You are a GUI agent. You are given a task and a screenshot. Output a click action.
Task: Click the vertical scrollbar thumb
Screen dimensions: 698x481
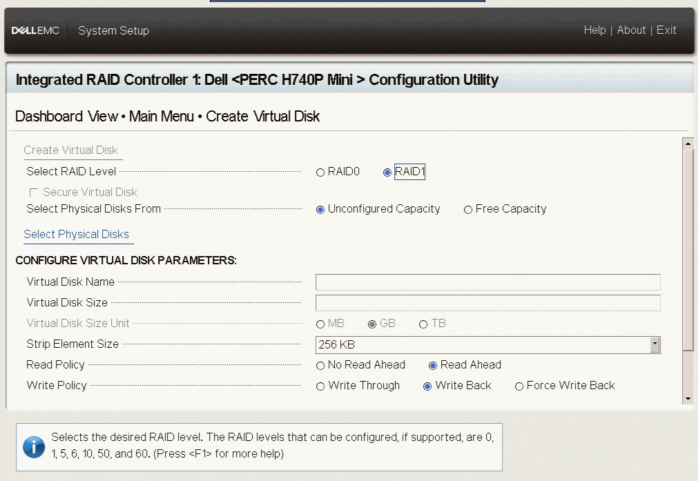tap(688, 250)
